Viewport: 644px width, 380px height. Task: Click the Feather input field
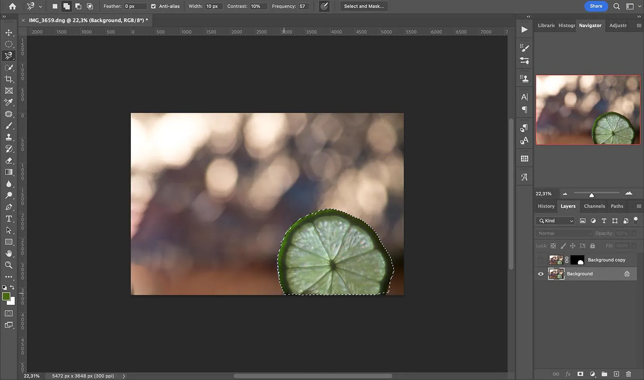(x=135, y=6)
